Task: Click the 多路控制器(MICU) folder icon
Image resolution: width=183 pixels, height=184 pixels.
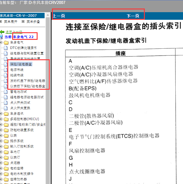Action: point(6,119)
